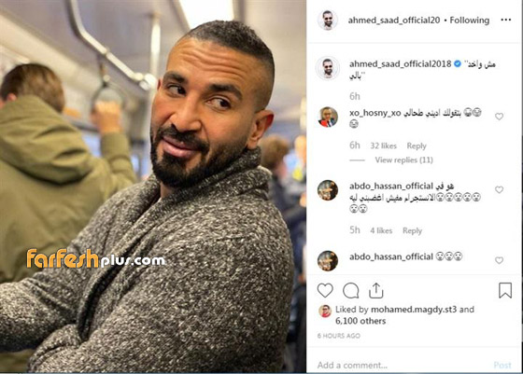Like abdo_hassan_official's emoji-only comment heart
The image size is (523, 374).
coord(499,260)
